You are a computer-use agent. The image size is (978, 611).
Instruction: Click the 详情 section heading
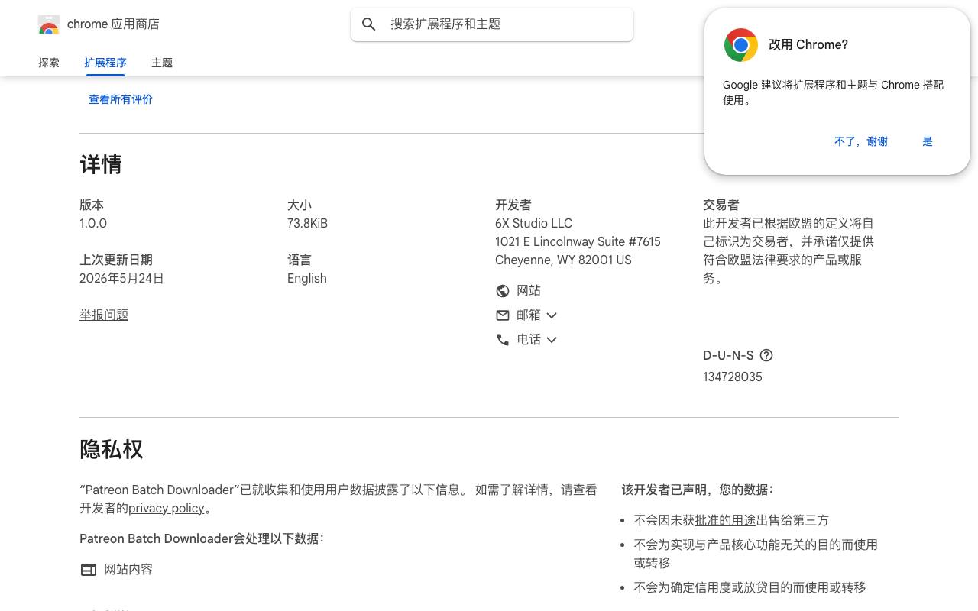click(x=101, y=165)
